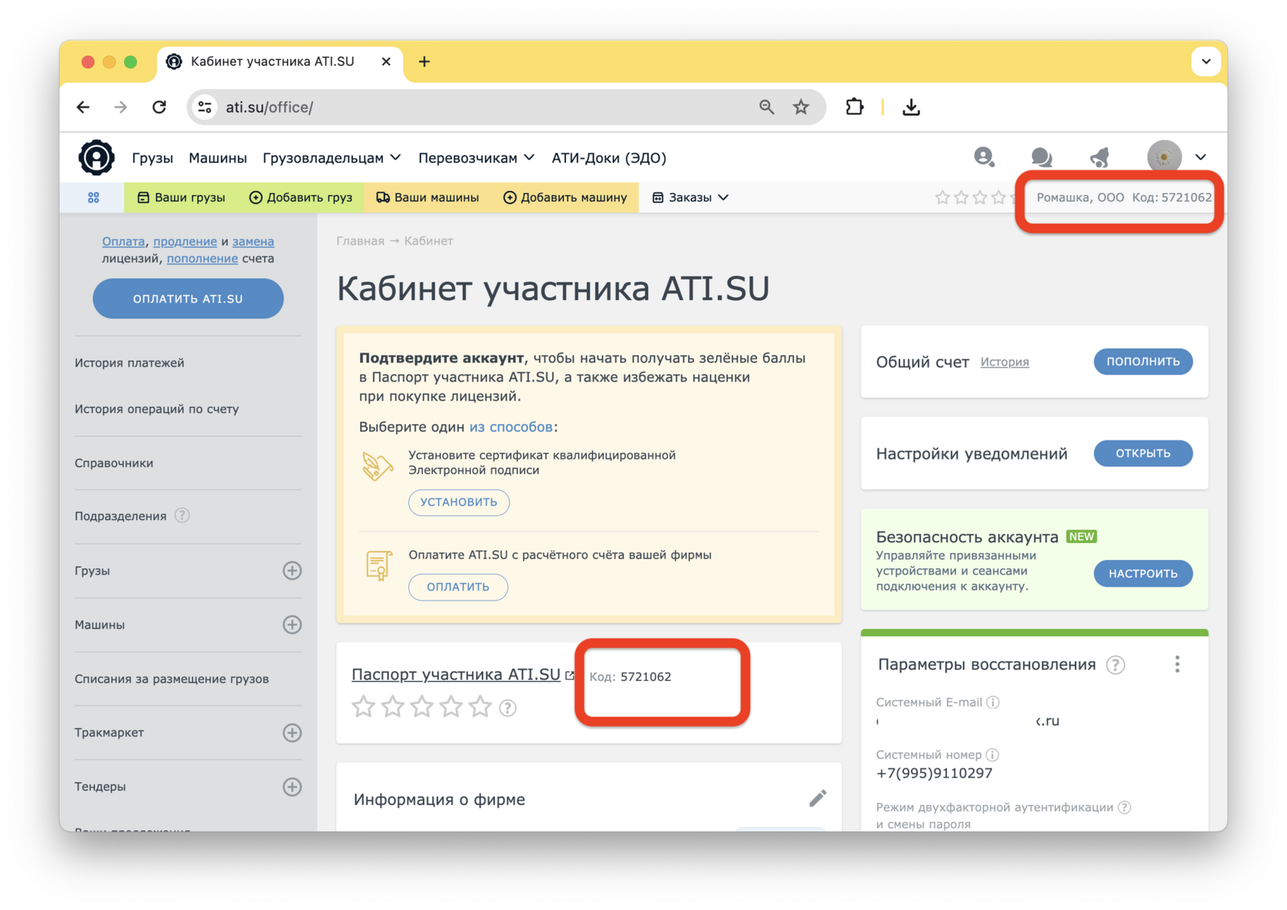Open the chat messages icon
Screen dimensions: 1287x910
[1041, 158]
